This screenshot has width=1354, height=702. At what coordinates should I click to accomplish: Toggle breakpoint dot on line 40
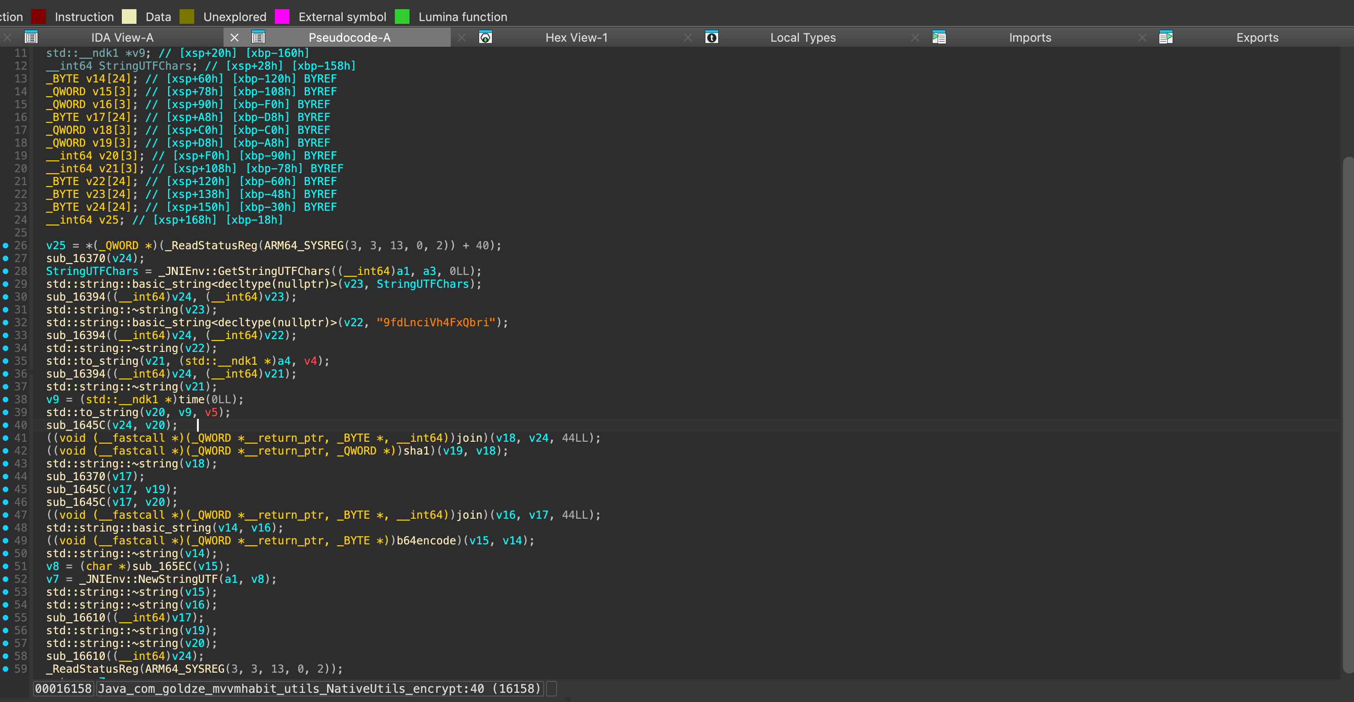(5, 425)
